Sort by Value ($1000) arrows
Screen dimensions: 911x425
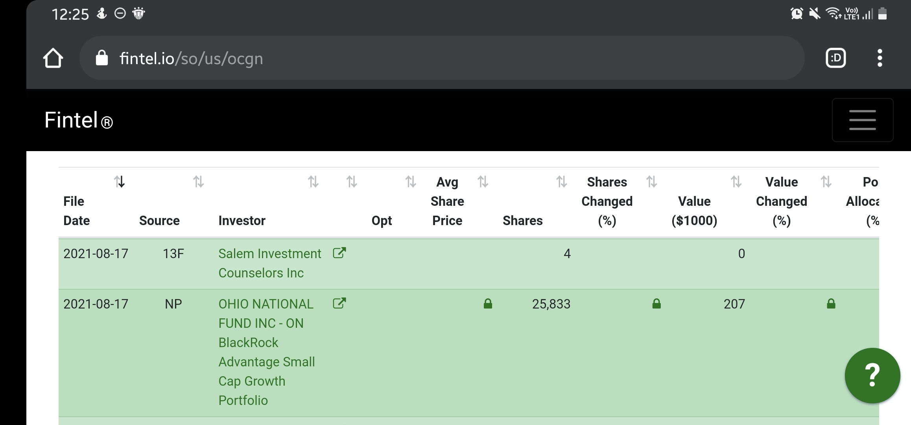pyautogui.click(x=736, y=182)
